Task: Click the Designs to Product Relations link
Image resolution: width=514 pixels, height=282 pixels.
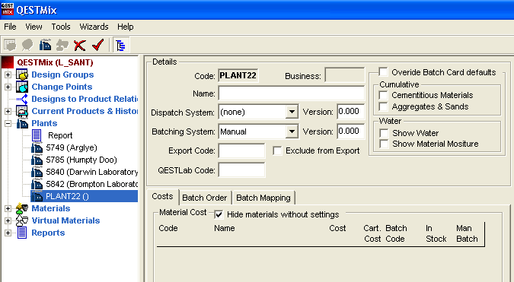Action: [85, 99]
